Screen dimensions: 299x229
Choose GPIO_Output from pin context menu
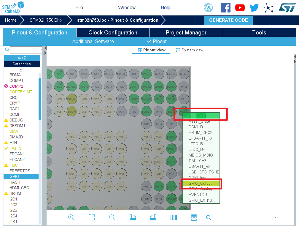(200, 183)
